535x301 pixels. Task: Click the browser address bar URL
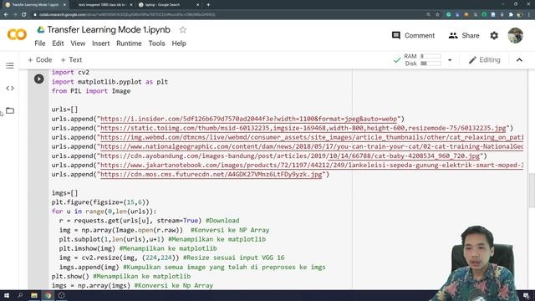(127, 15)
